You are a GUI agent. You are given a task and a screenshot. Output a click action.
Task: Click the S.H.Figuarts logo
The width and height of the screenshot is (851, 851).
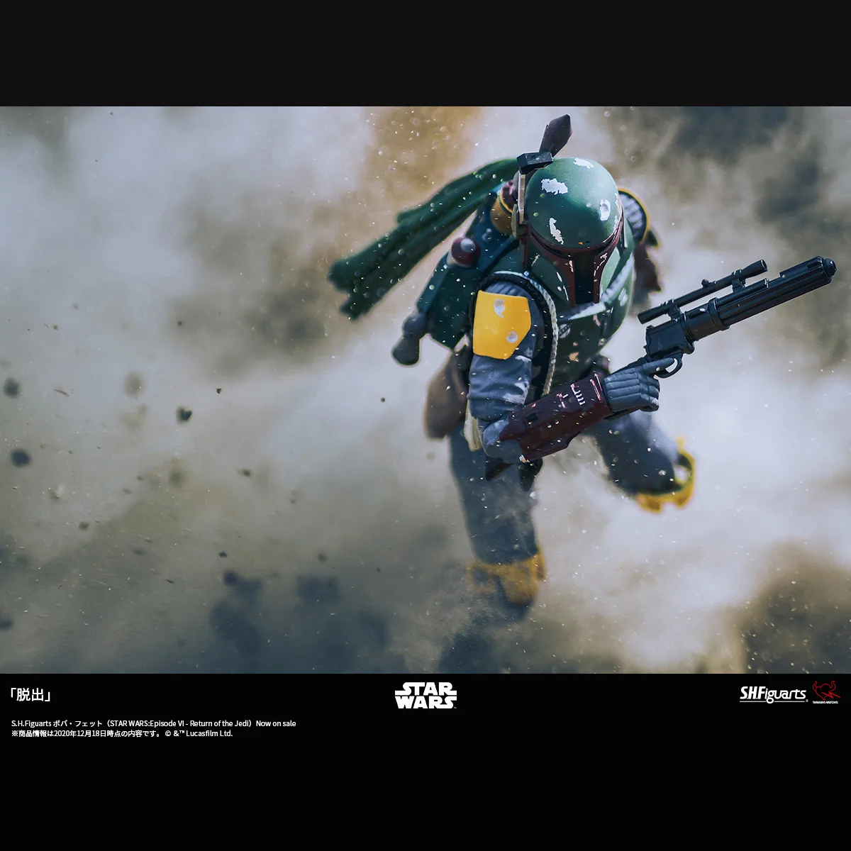(773, 694)
